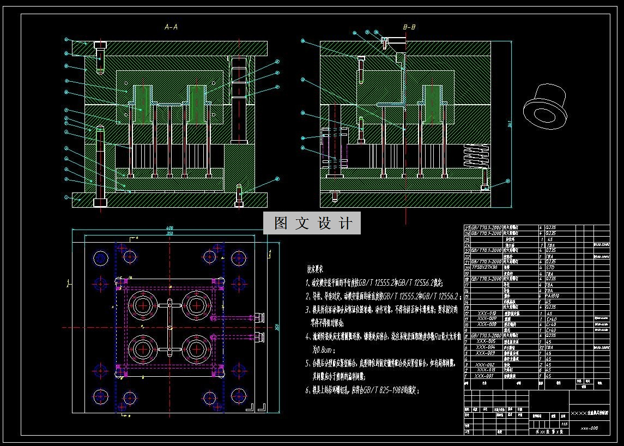Viewport: 624px width, 446px height.
Task: Click the 0.8um roughness value text
Action: [323, 350]
